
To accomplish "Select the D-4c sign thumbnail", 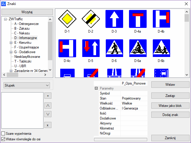I will [x=67, y=48].
